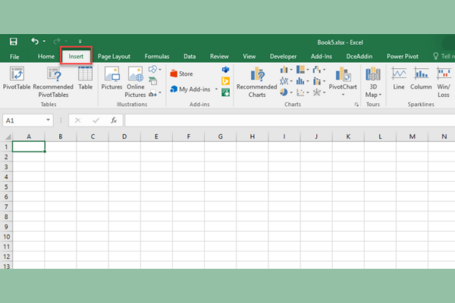The width and height of the screenshot is (455, 303).
Task: Open the People Graph add-in
Action: 225,92
